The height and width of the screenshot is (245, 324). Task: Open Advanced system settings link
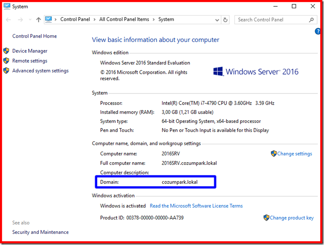pos(40,71)
